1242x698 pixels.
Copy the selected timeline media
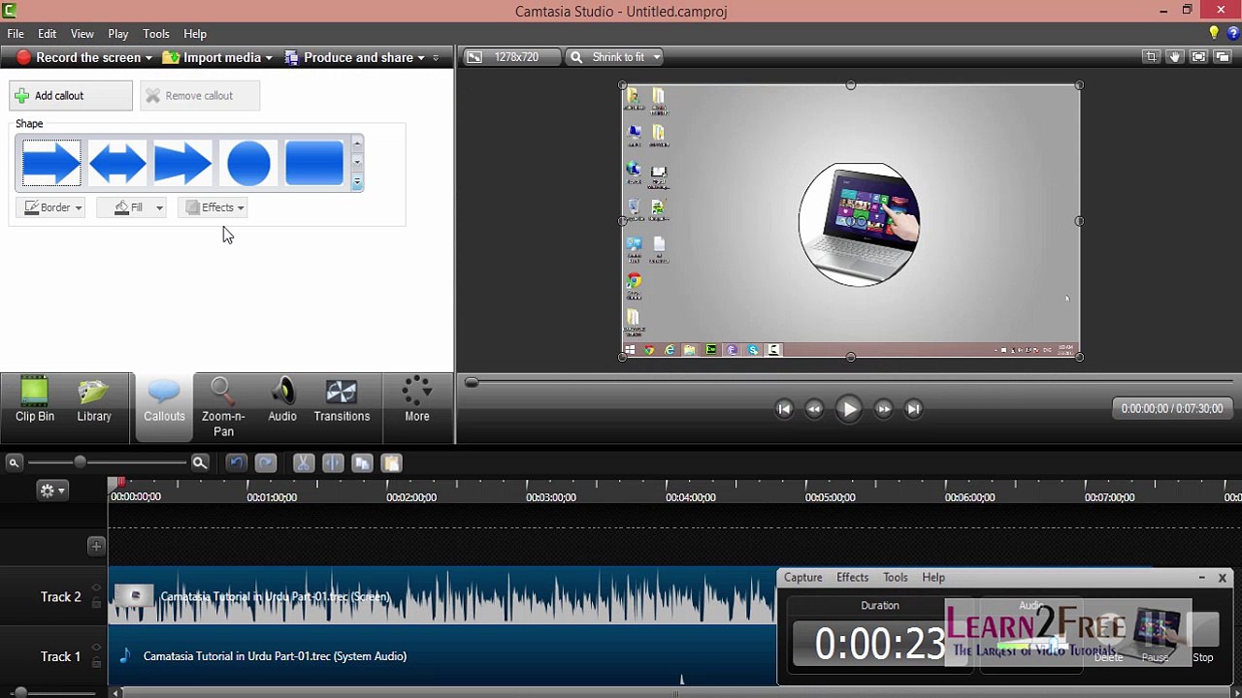pos(362,463)
